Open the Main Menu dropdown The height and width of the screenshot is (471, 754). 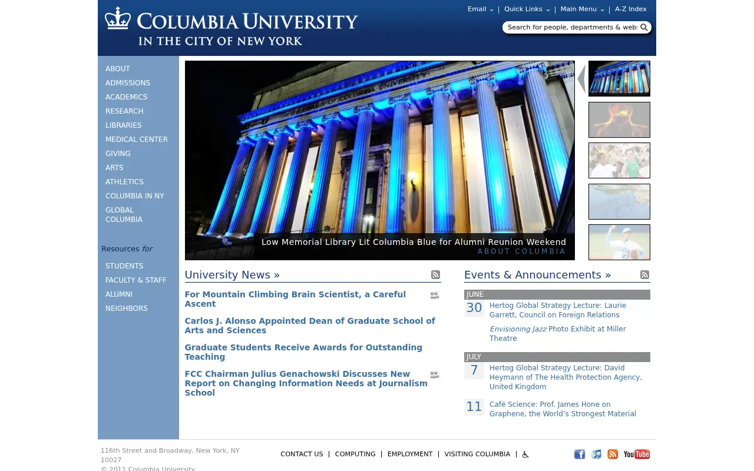583,9
